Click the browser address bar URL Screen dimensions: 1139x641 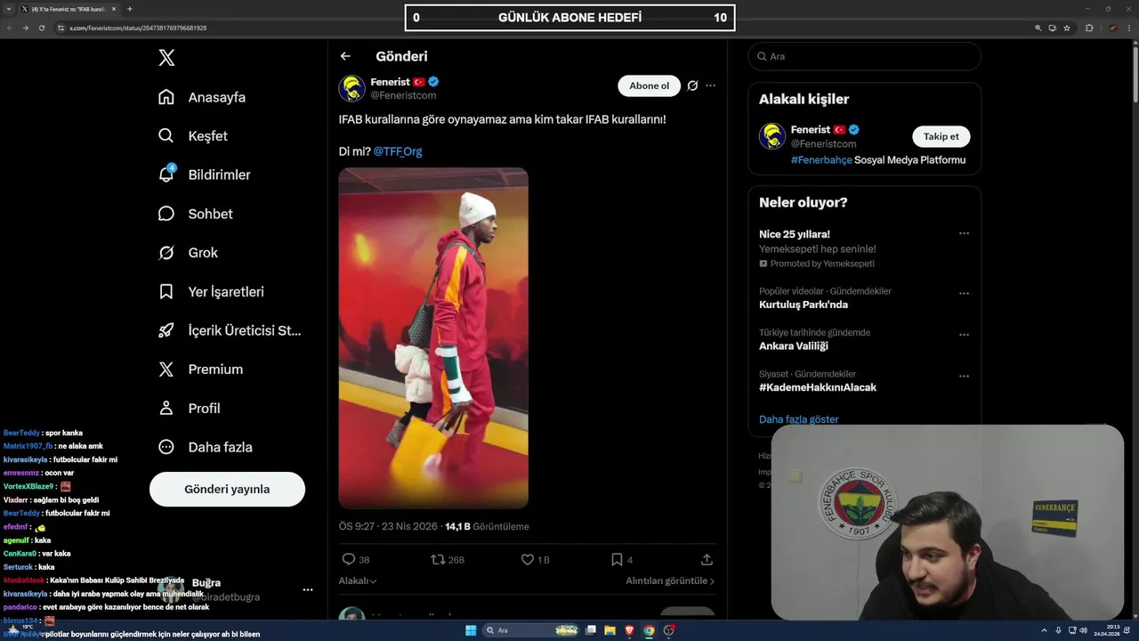[138, 28]
